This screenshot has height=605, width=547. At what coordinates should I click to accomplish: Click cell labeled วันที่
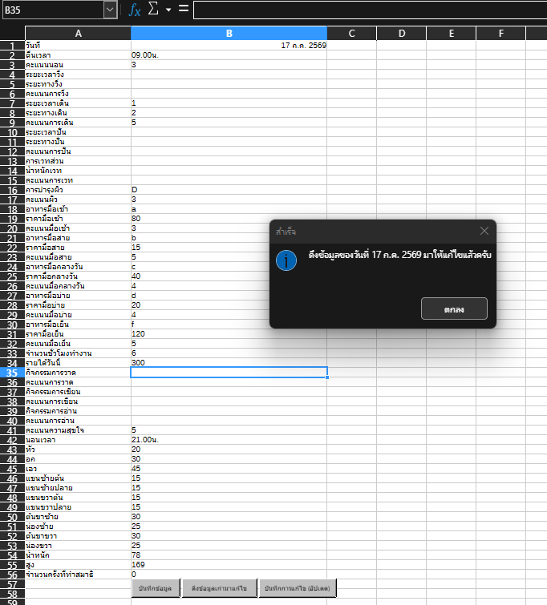pos(78,46)
